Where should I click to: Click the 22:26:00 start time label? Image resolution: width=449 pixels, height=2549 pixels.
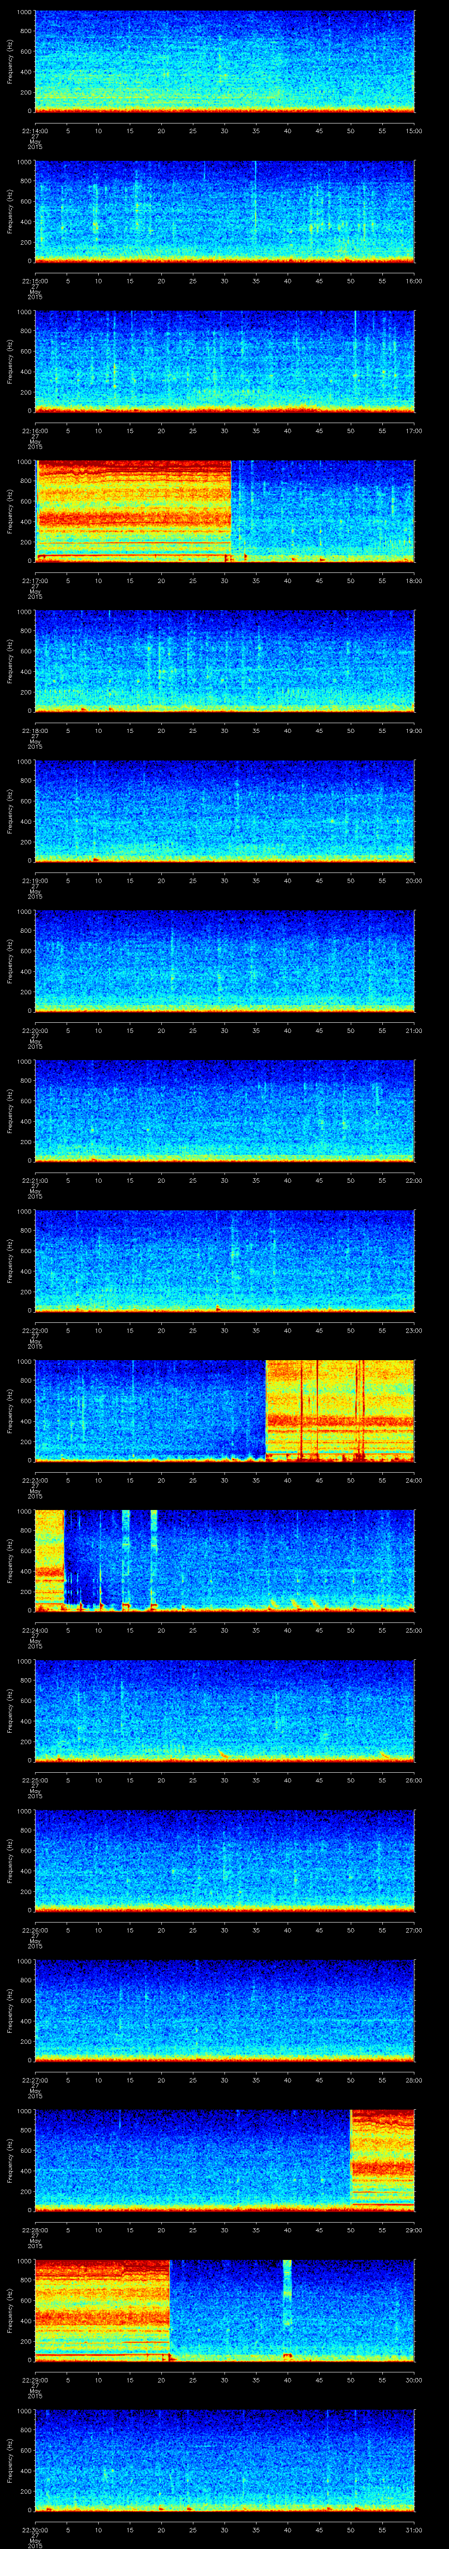35,1930
